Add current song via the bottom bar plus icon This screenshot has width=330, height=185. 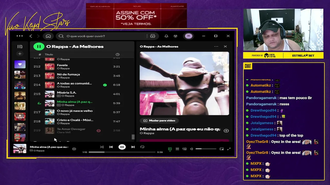click(74, 149)
